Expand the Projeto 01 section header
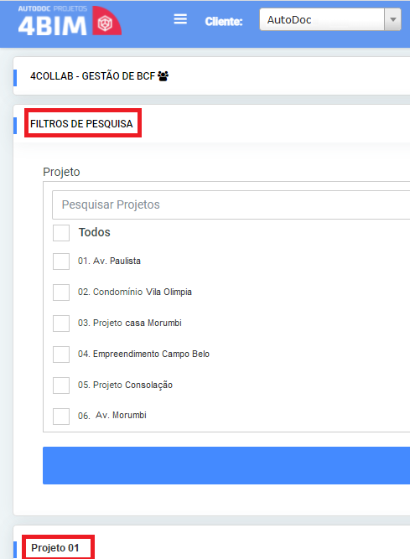The width and height of the screenshot is (410, 559). 55,547
